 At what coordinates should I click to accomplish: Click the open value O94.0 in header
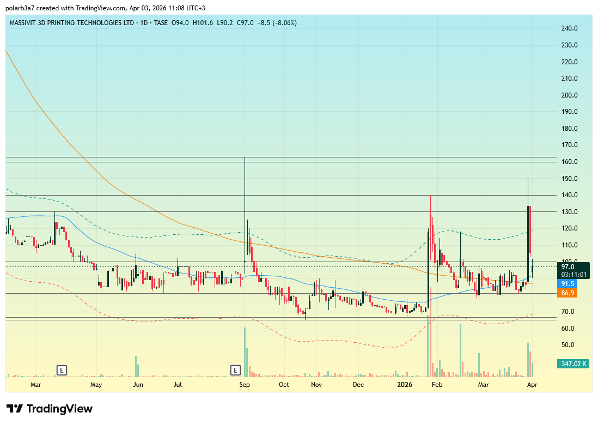[x=180, y=23]
